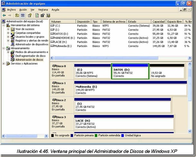
Task: Select Administración de discos tree item
Action: pyautogui.click(x=29, y=60)
